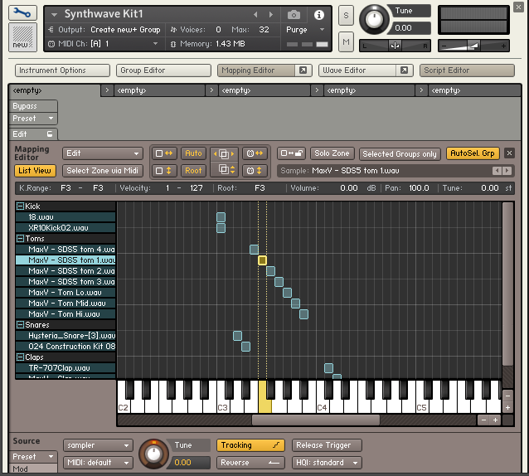This screenshot has height=476, width=529.
Task: Click the X icon next to AutoSel. Grp
Action: click(x=509, y=153)
